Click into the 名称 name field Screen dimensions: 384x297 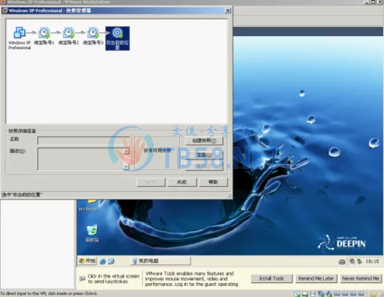(x=83, y=141)
